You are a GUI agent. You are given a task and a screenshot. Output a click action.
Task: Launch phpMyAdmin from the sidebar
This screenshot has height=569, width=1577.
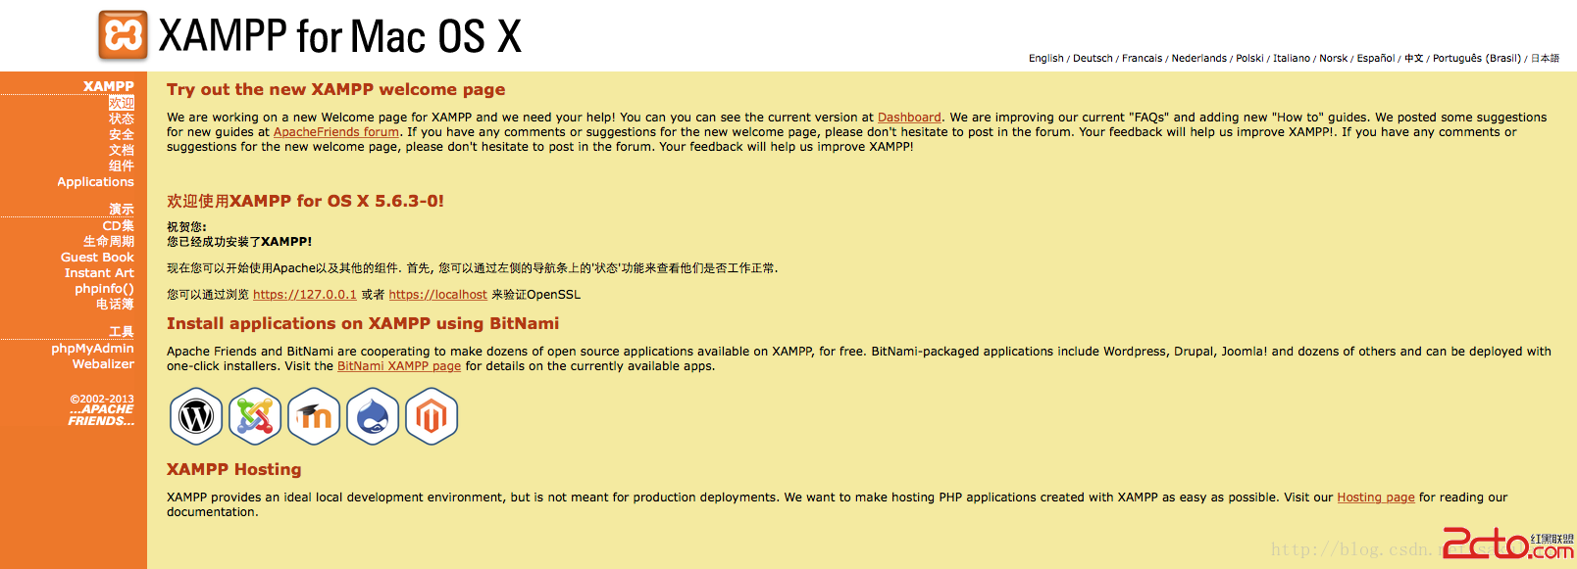tap(92, 348)
